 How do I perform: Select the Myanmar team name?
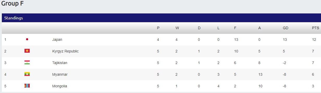tap(60, 74)
